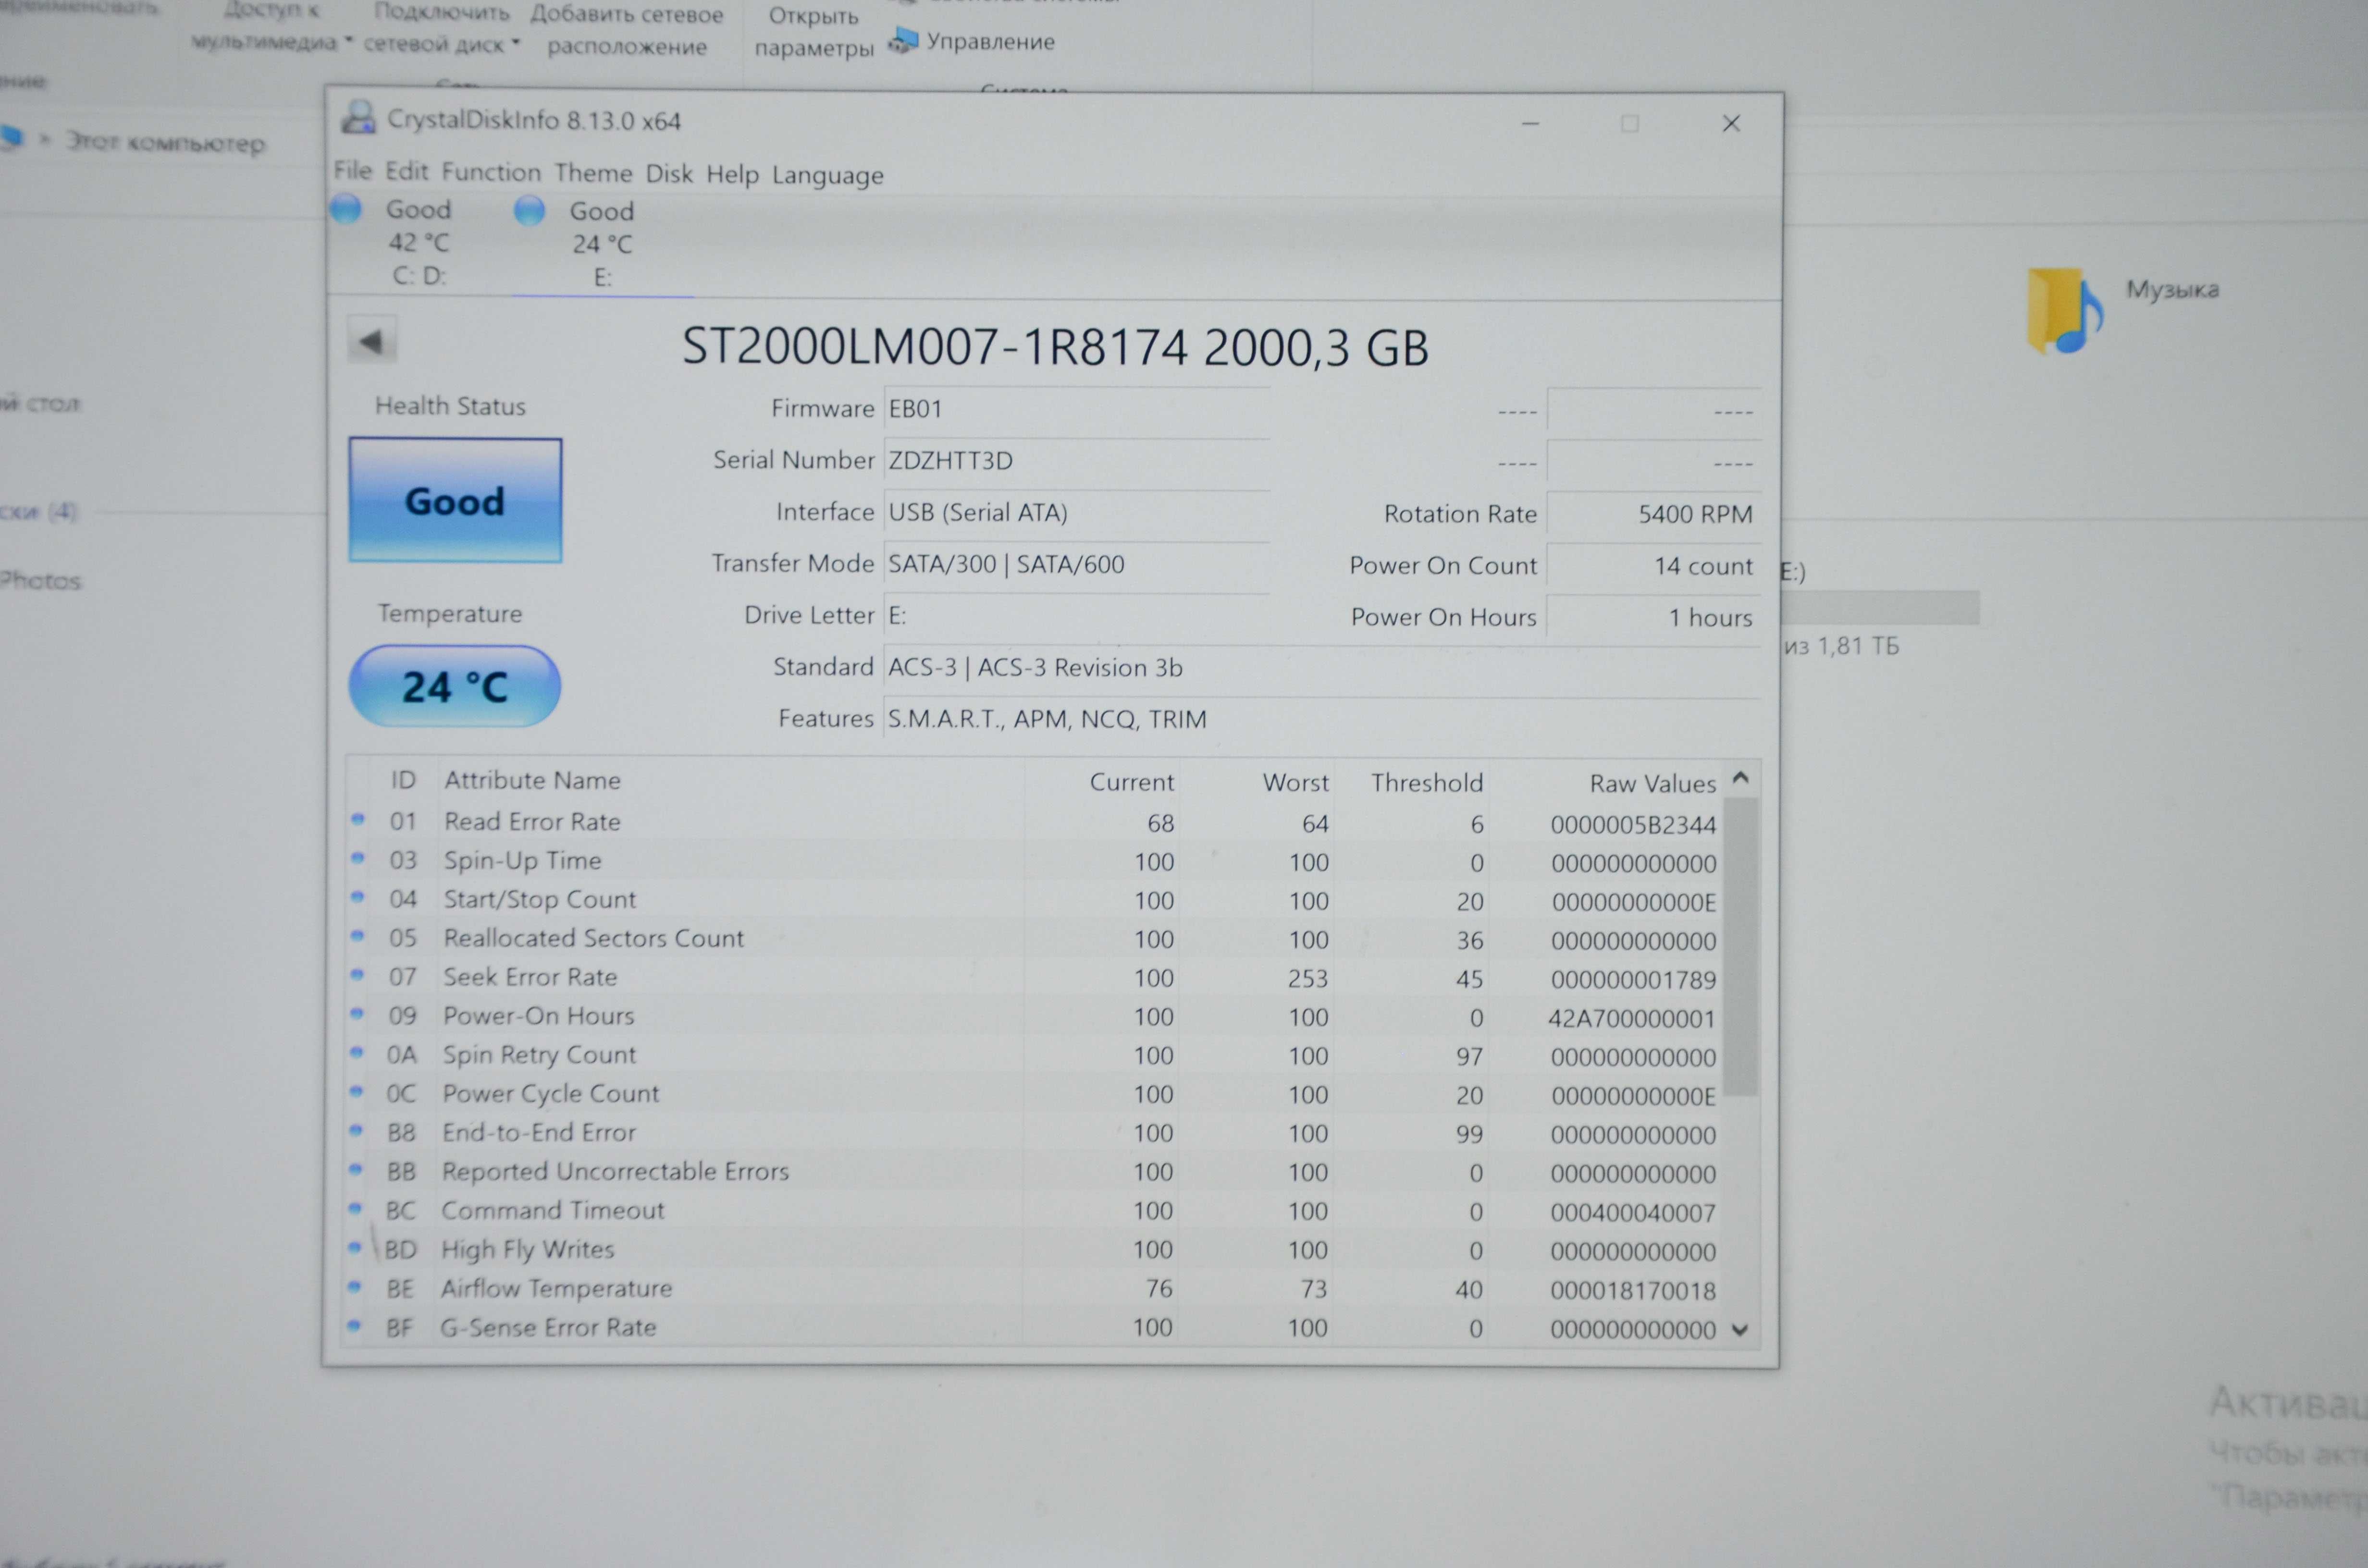Open the Theme menu

click(593, 173)
